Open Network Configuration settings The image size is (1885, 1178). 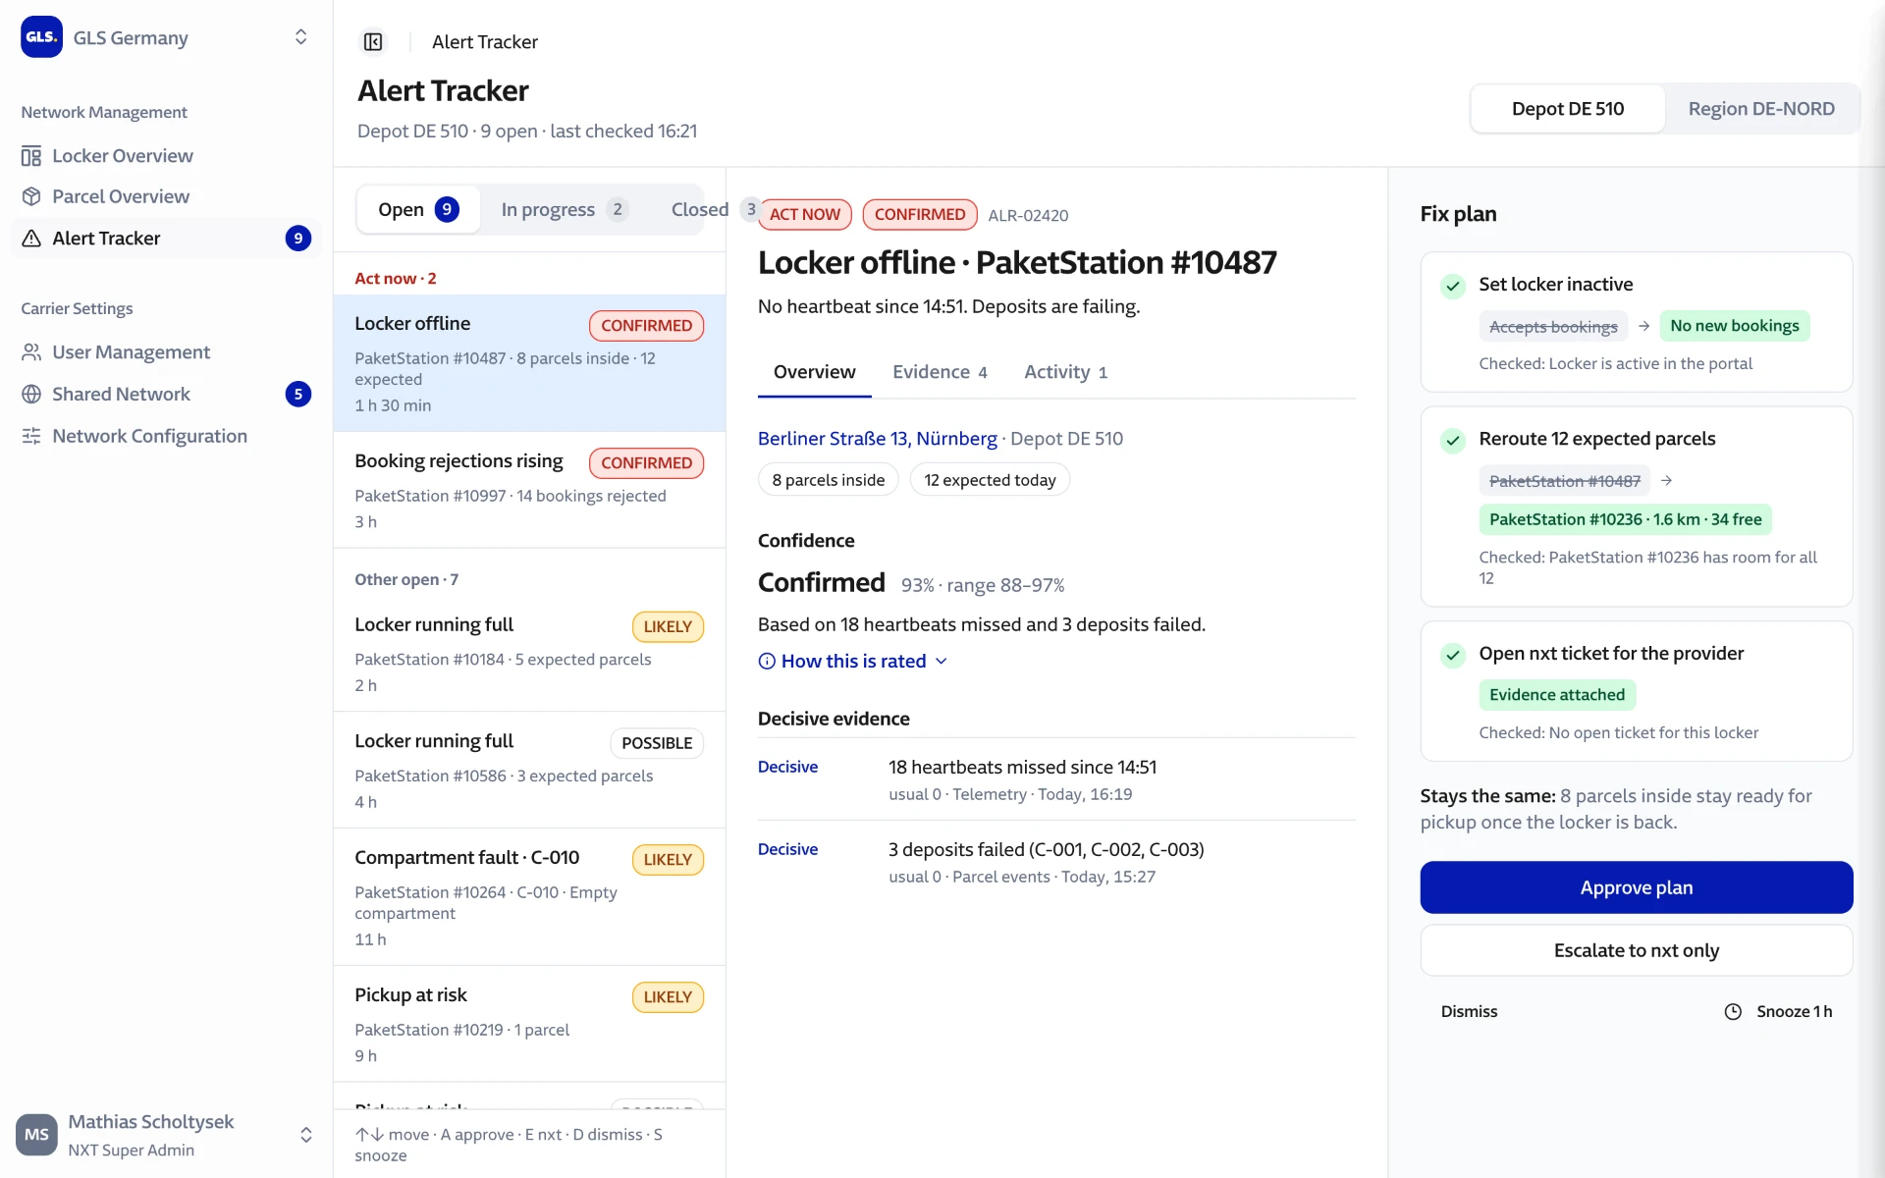(x=166, y=436)
